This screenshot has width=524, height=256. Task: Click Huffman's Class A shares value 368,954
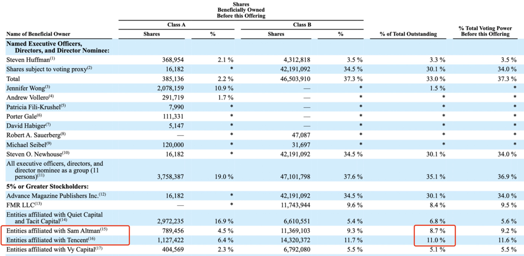(173, 60)
